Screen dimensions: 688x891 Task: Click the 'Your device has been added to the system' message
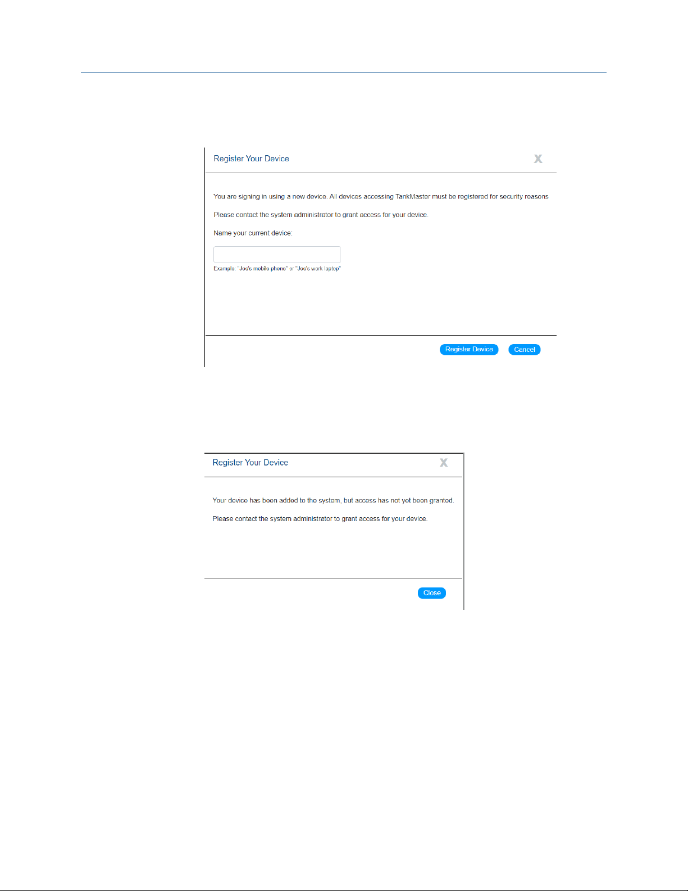[276, 500]
